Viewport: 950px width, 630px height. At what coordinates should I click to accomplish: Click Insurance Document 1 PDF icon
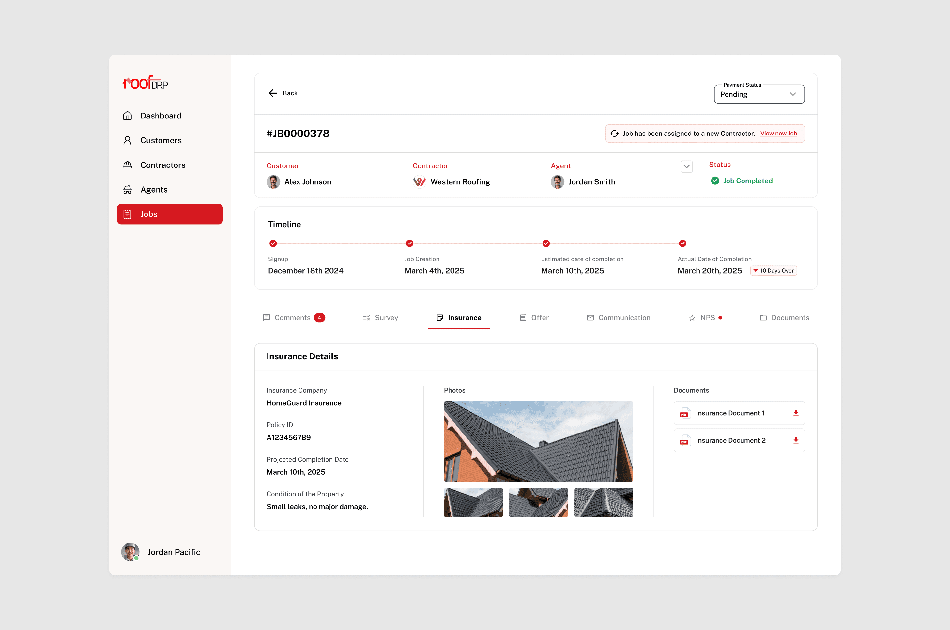point(684,413)
